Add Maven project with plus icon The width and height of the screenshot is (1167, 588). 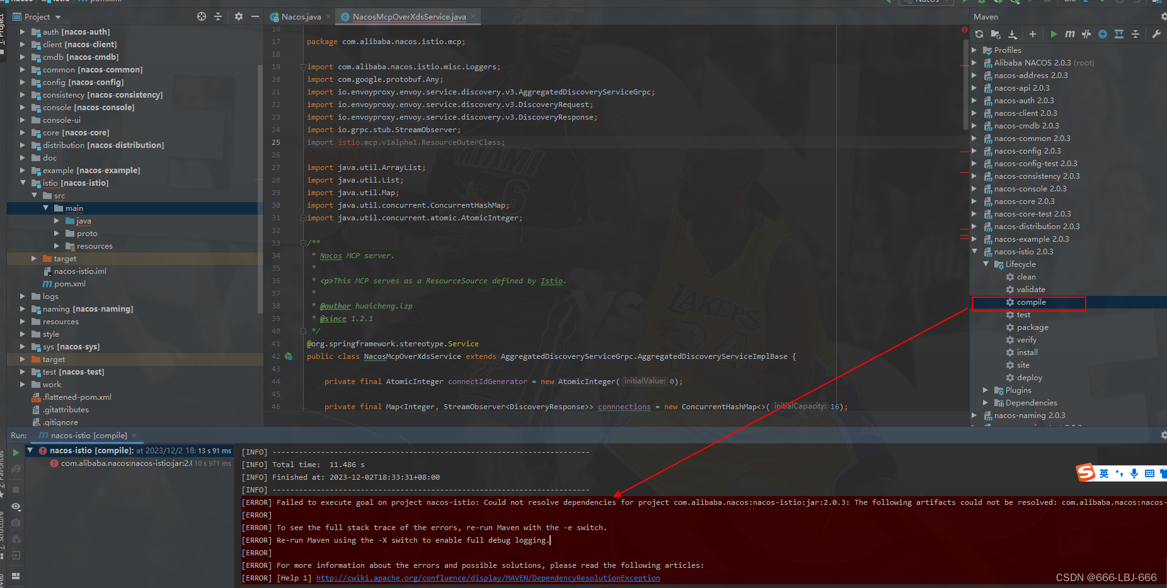point(1033,34)
